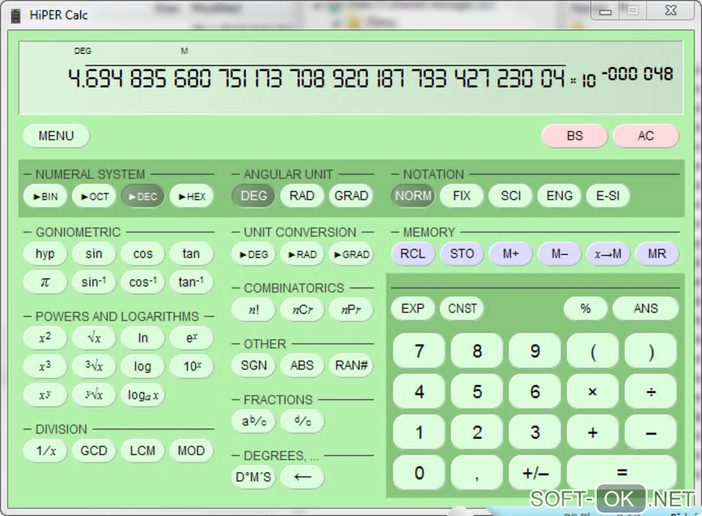Click the ABS absolute value button

click(x=302, y=365)
